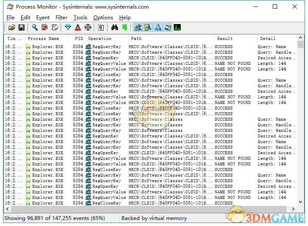Toggle Show File System Activity
The width and height of the screenshot is (308, 226).
pos(148,27)
